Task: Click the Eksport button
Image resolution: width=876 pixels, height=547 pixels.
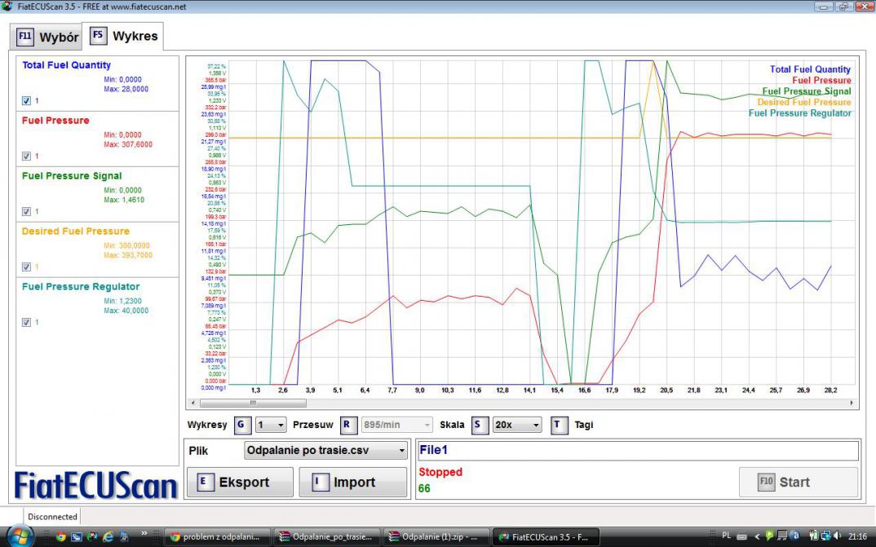Action: [x=240, y=483]
